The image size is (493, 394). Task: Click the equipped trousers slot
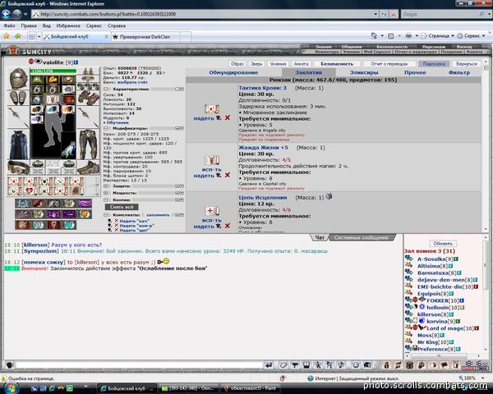pos(89,144)
